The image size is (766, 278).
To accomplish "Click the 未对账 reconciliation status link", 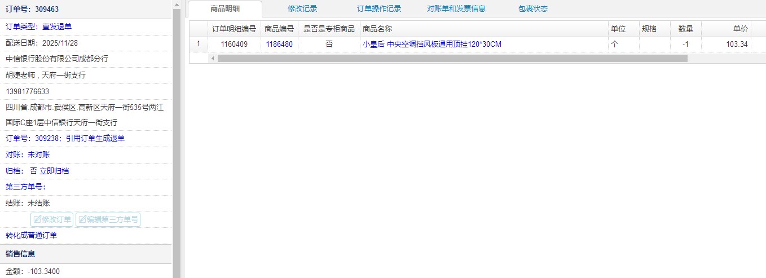I will [38, 155].
